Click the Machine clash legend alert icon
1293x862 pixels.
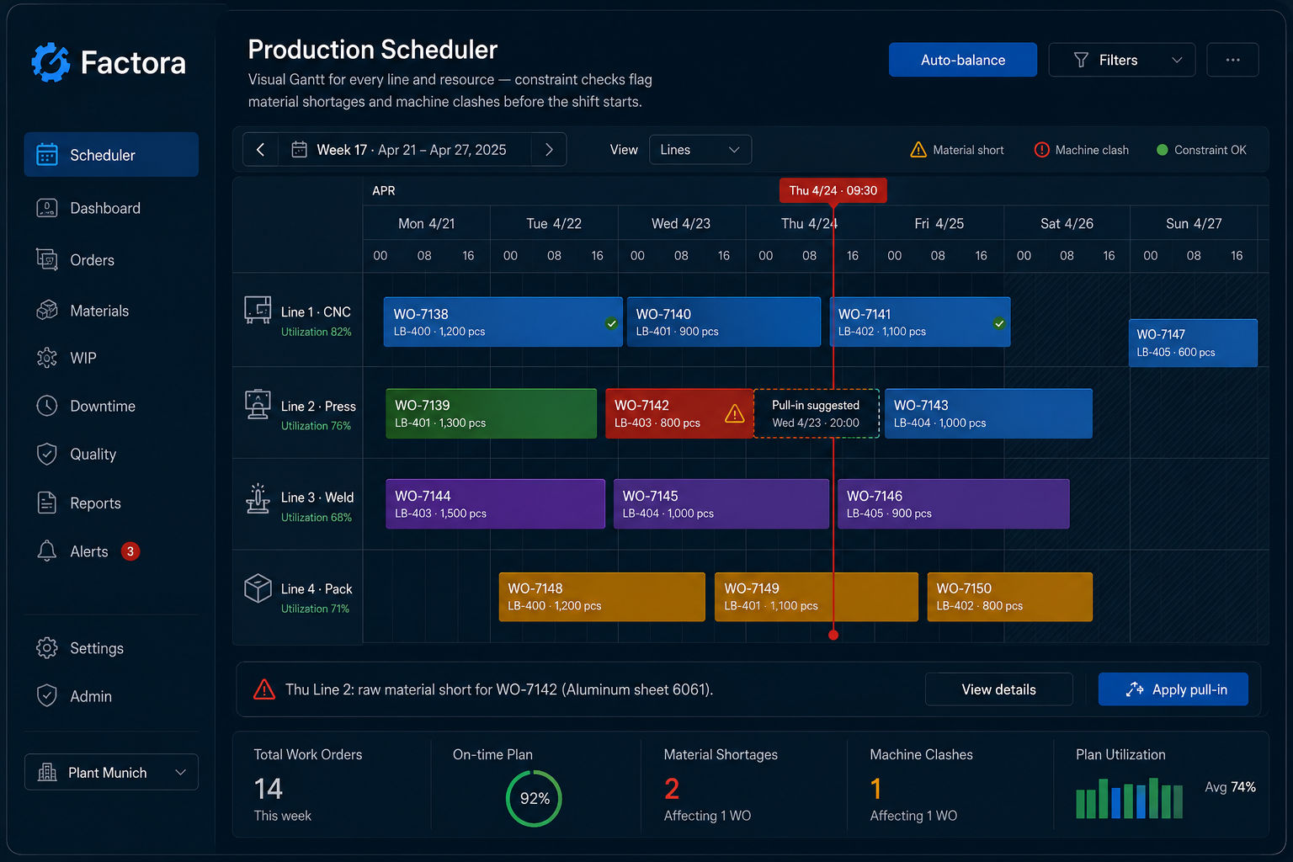click(1041, 150)
